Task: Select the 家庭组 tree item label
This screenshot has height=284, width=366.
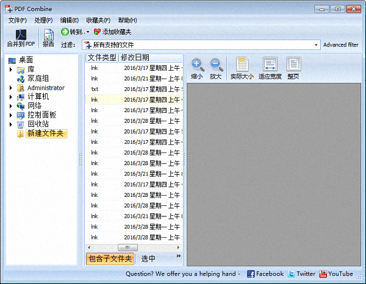Action: pos(38,79)
